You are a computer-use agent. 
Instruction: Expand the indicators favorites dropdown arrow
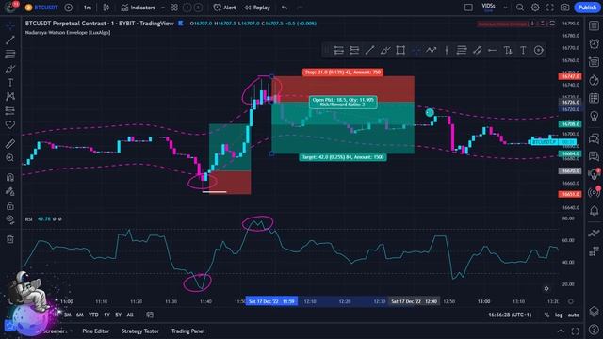point(163,8)
